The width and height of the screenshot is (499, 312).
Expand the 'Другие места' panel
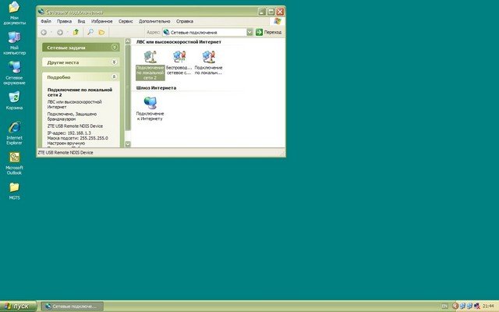pyautogui.click(x=115, y=61)
